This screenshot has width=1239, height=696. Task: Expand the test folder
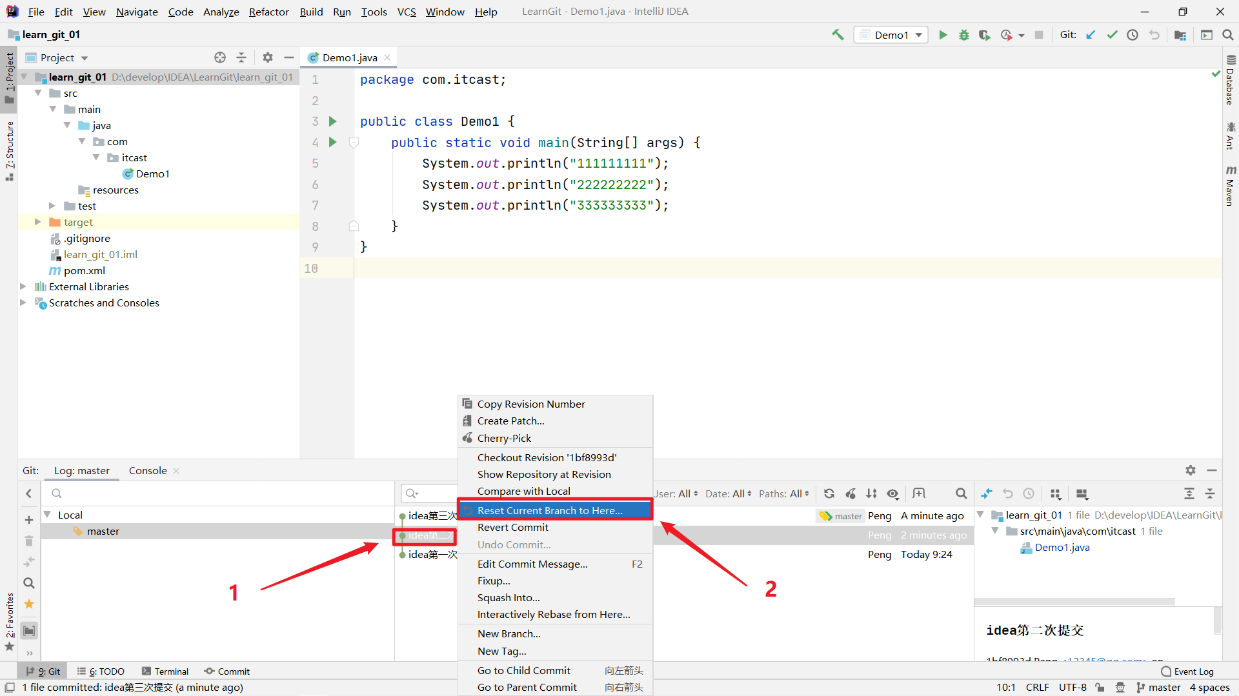[x=52, y=206]
